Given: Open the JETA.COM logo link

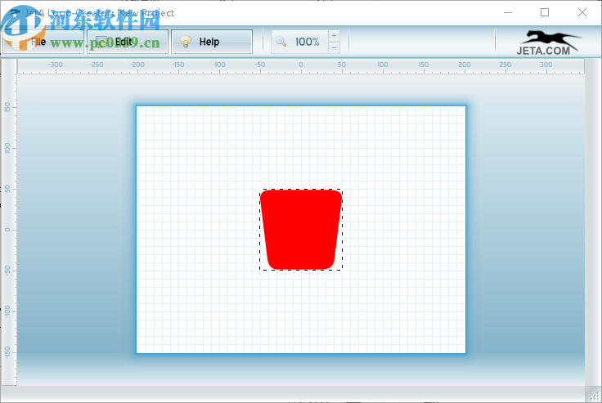Looking at the screenshot, I should pyautogui.click(x=548, y=43).
